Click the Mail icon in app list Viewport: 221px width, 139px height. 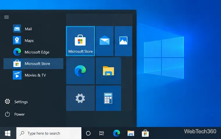coord(17,28)
